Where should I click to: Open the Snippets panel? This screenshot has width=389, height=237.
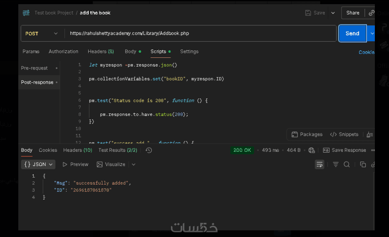344,134
